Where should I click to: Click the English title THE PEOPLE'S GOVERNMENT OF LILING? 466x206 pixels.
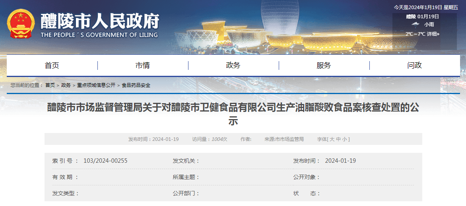click(99, 35)
